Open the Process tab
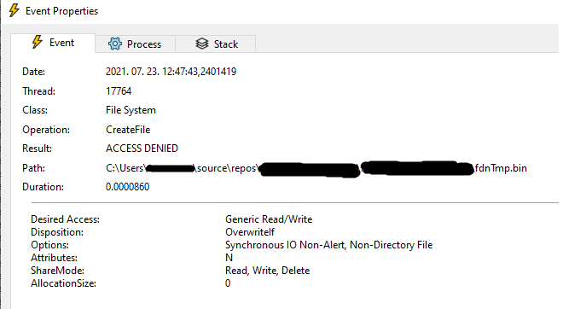 (x=135, y=44)
